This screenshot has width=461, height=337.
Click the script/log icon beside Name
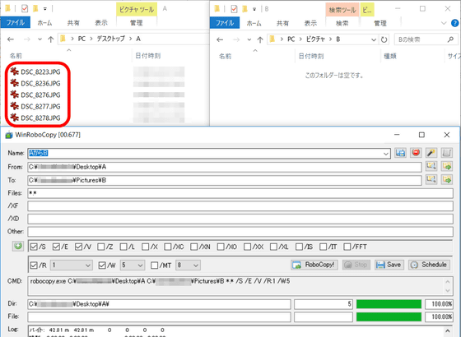click(x=446, y=153)
